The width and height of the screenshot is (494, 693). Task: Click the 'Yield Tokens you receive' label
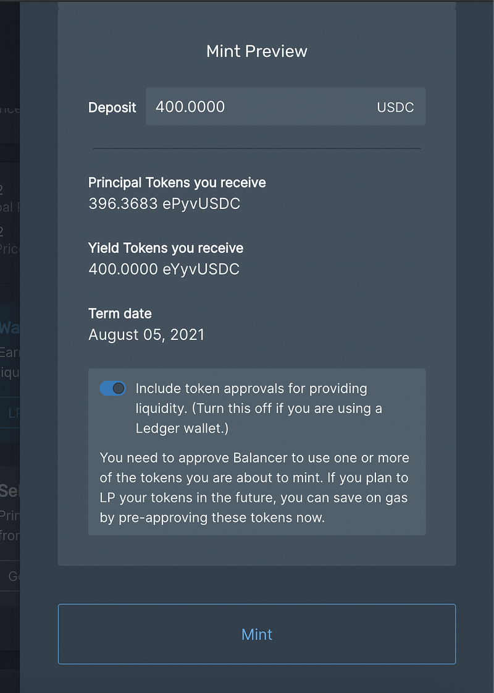166,249
